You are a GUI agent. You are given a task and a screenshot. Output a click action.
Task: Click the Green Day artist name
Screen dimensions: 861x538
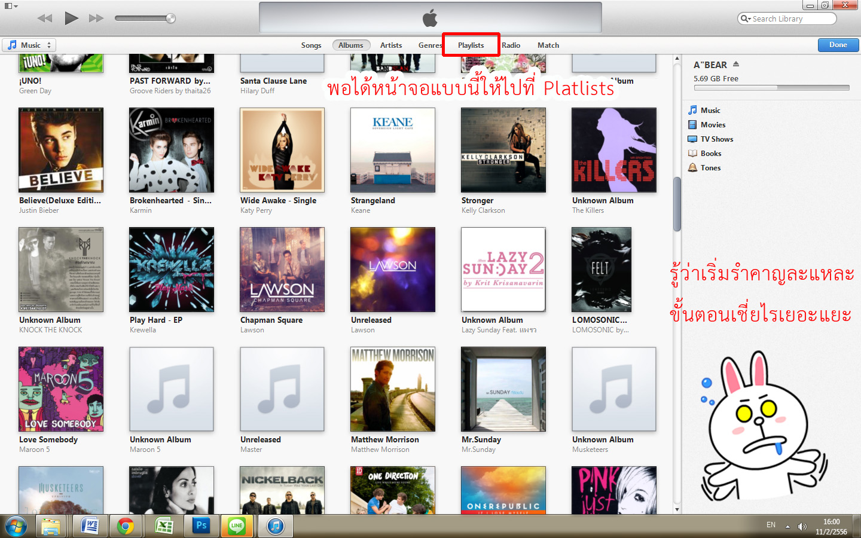(x=35, y=91)
